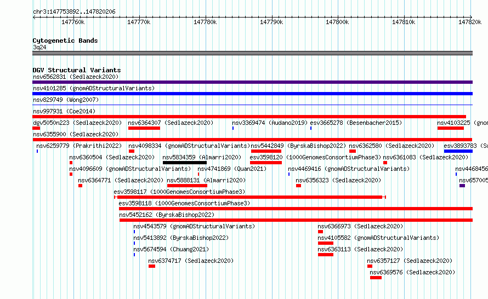The width and height of the screenshot is (488, 299).
Task: Open dgv5050n223 (Sedlazeck2020) label
Action: [x=77, y=123]
